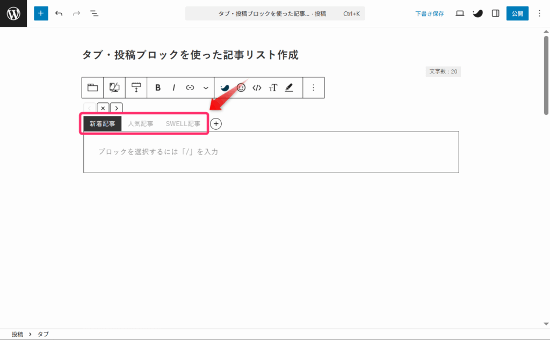This screenshot has height=340, width=550.
Task: Toggle bold formatting
Action: 158,87
